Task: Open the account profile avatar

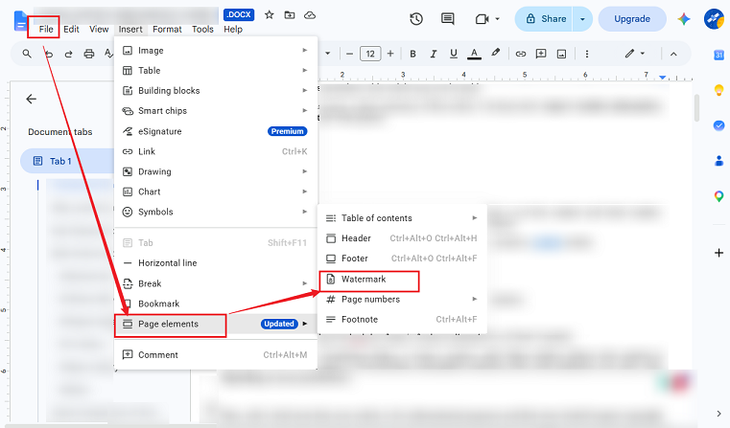Action: coord(714,19)
